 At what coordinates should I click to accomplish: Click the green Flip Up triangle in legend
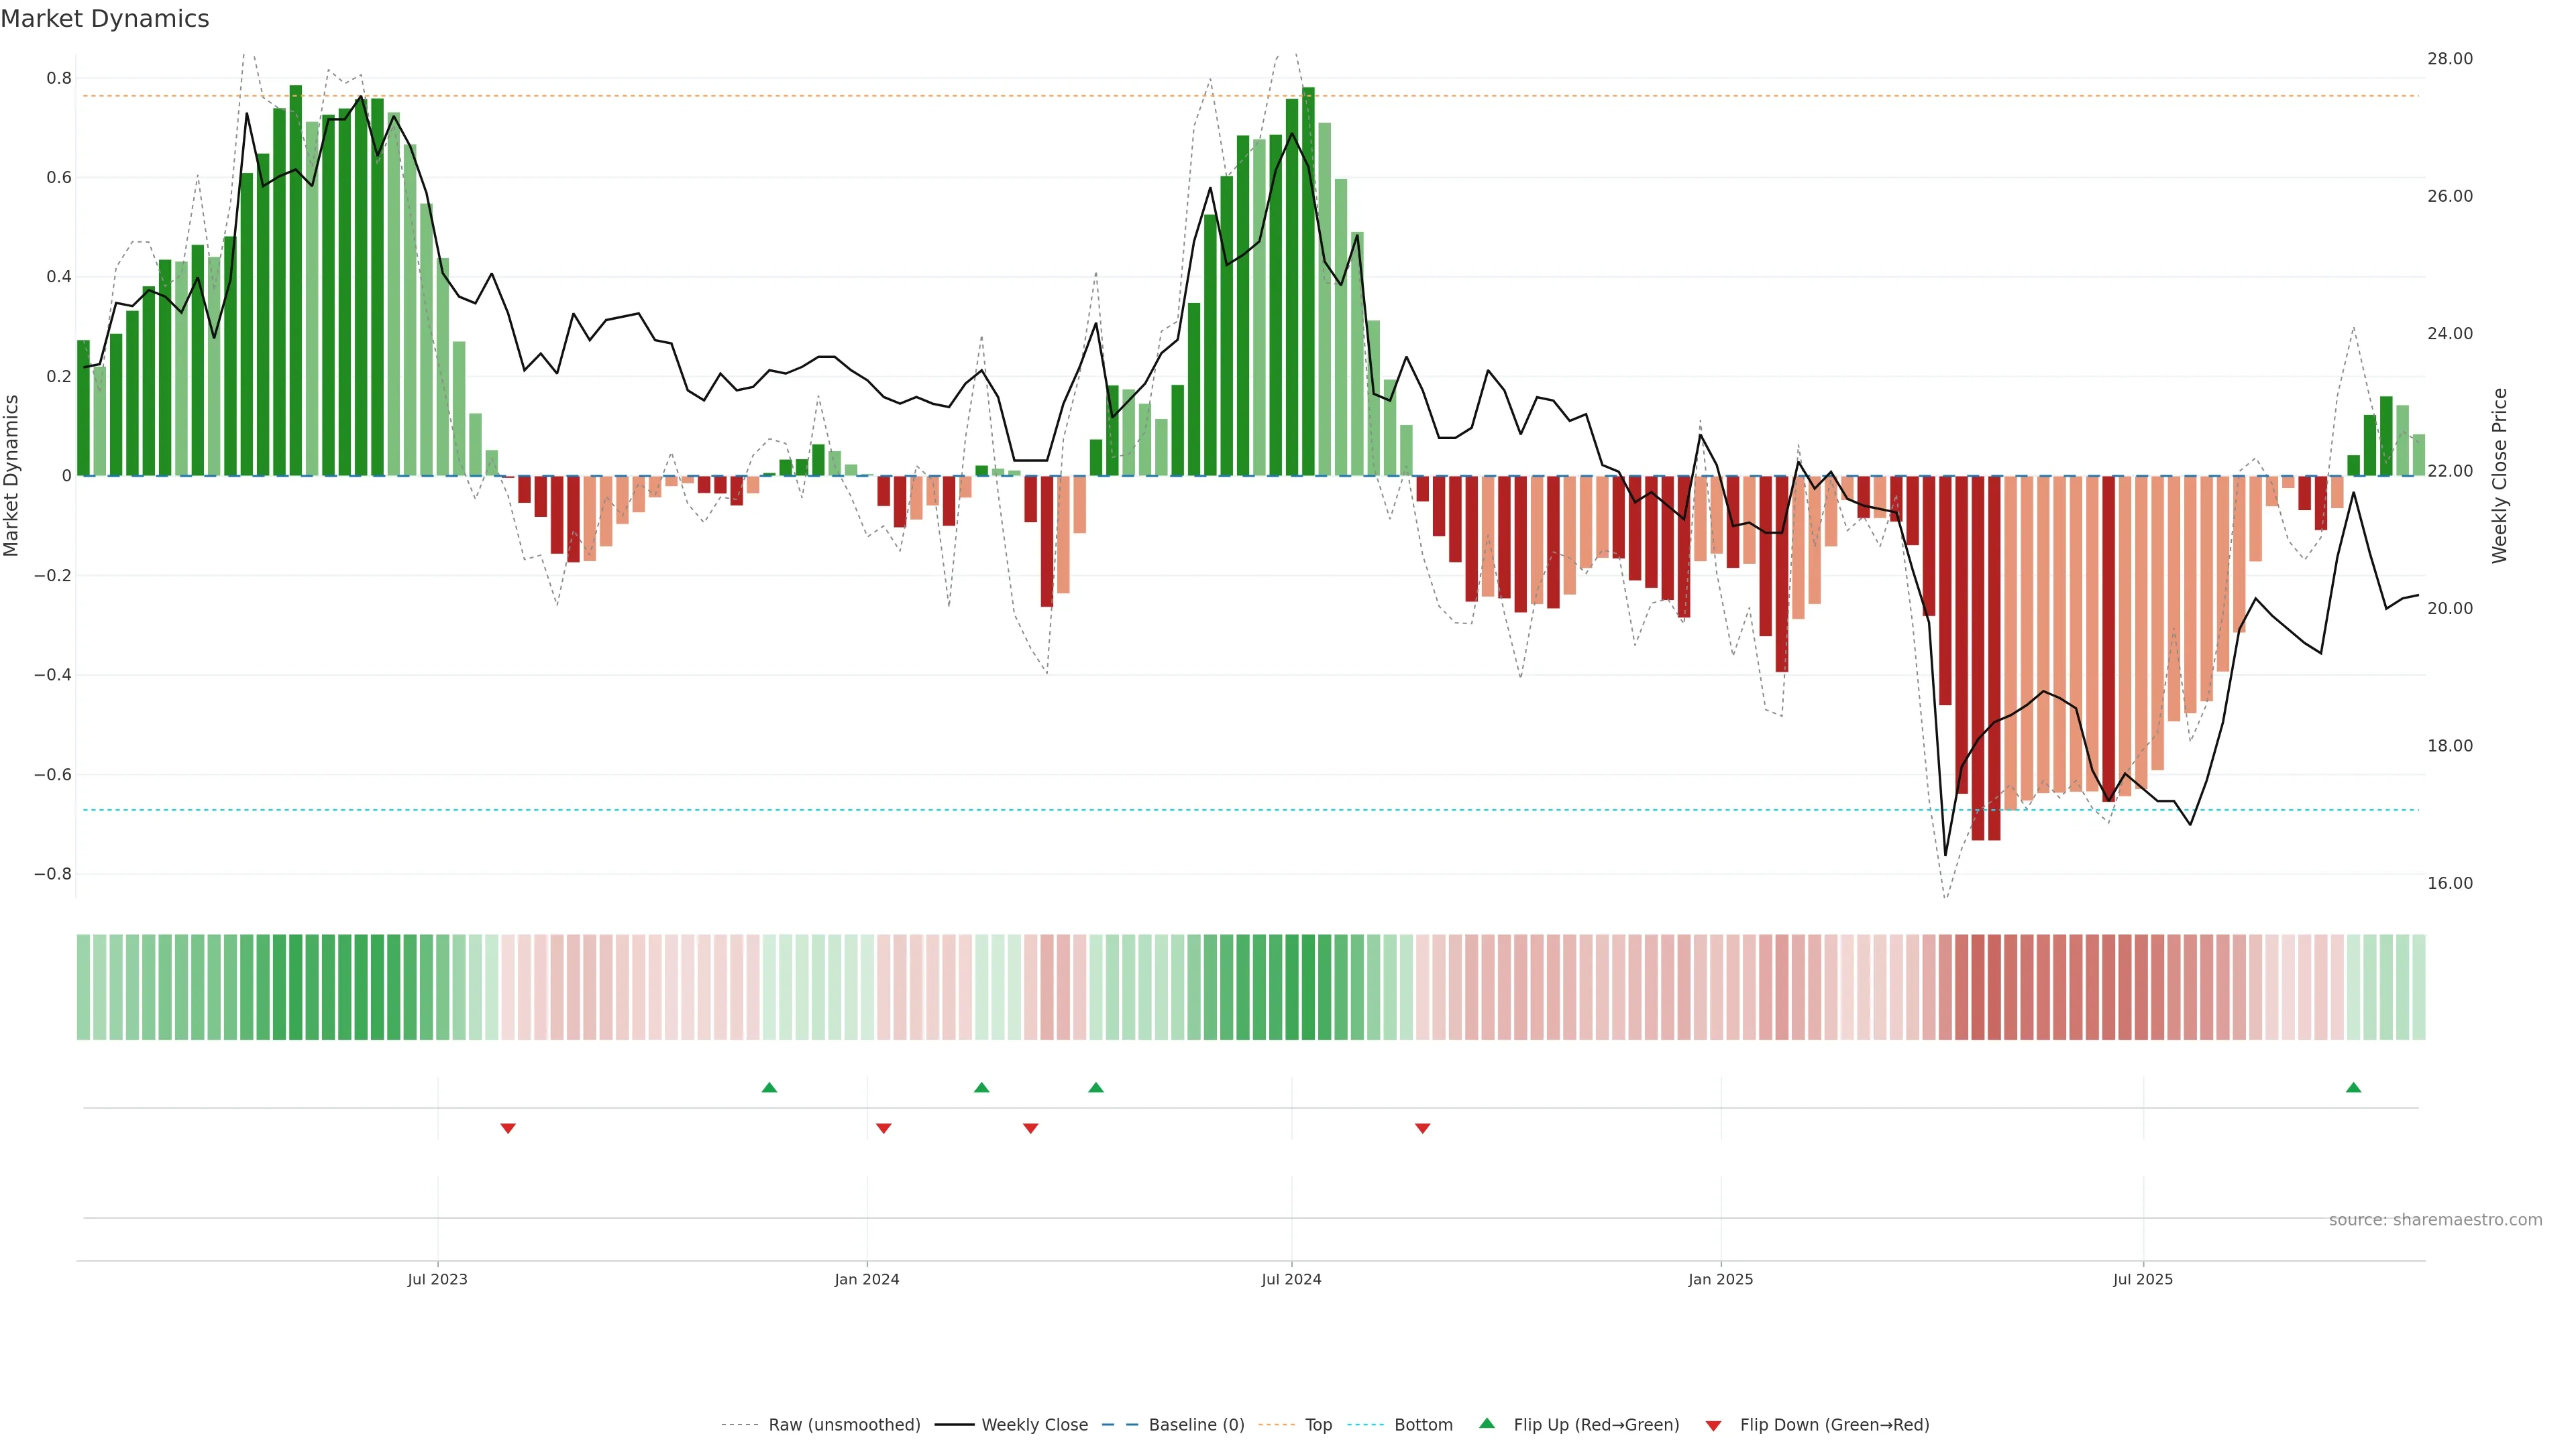(1487, 1423)
